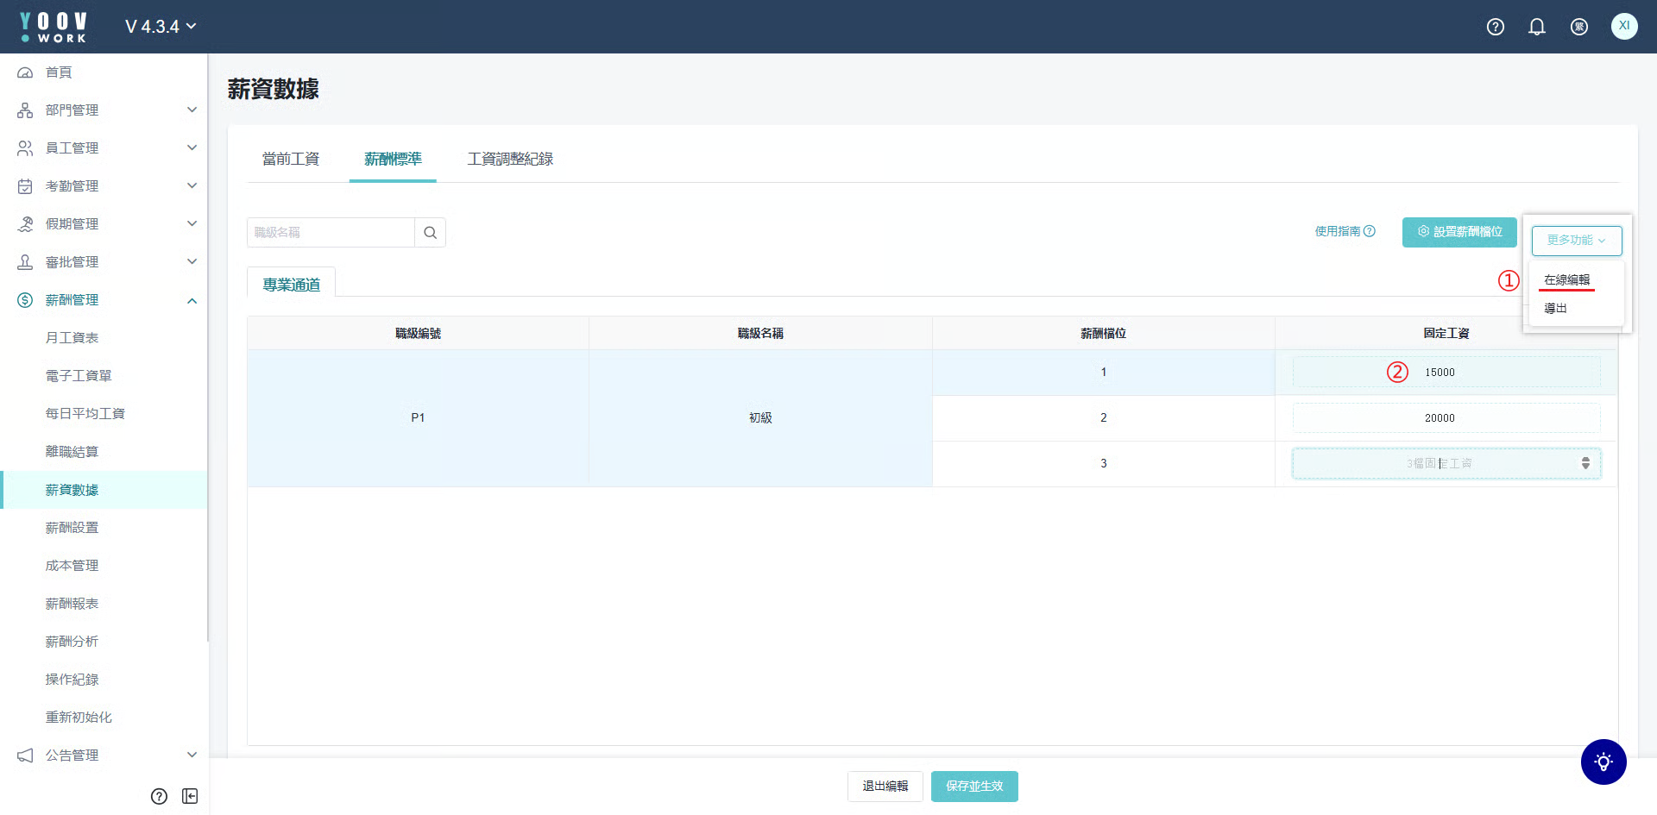
Task: Click the stepper arrows in tier 3 salary field
Action: tap(1585, 463)
